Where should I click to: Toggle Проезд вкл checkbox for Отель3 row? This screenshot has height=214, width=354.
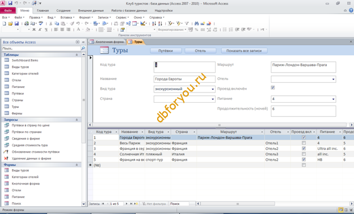tap(304, 154)
